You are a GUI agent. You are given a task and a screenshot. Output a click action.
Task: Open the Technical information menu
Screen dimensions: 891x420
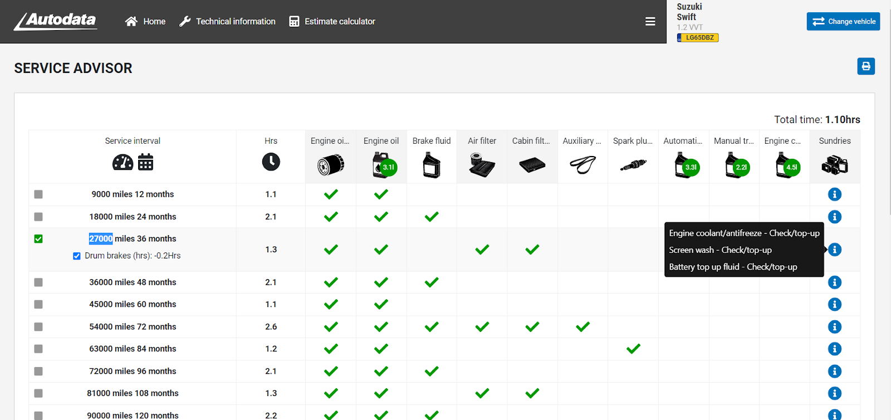click(x=227, y=22)
